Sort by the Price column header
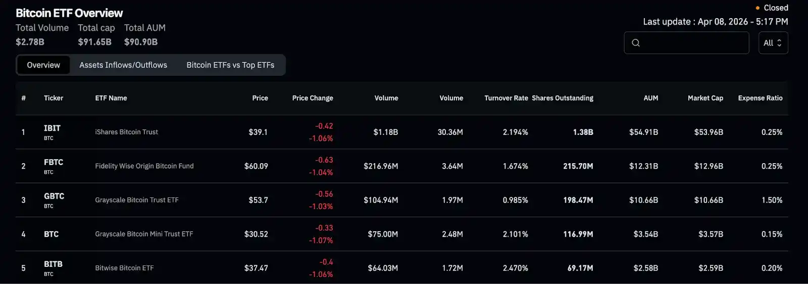The image size is (808, 284). click(x=260, y=98)
